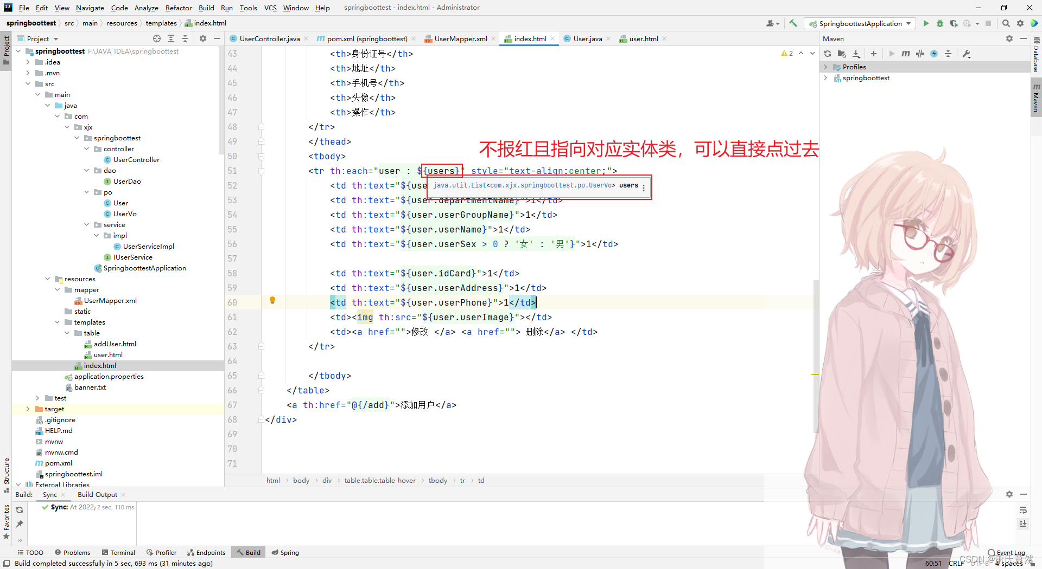
Task: Reload all Maven projects
Action: click(x=828, y=54)
